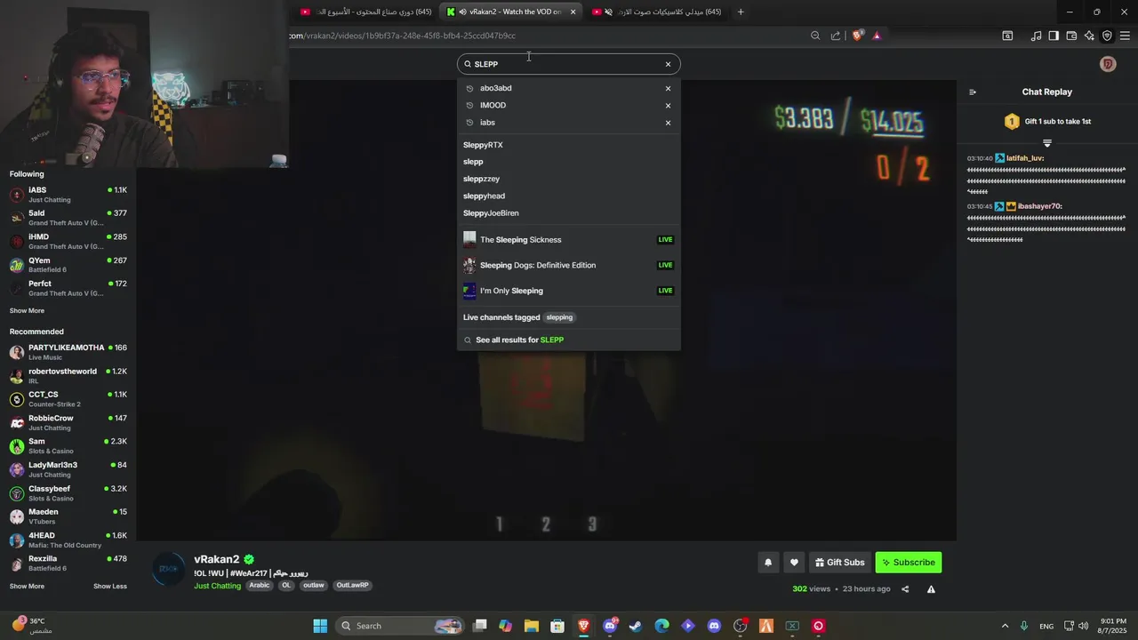Image resolution: width=1138 pixels, height=640 pixels.
Task: Report the video with warning icon
Action: tap(931, 588)
